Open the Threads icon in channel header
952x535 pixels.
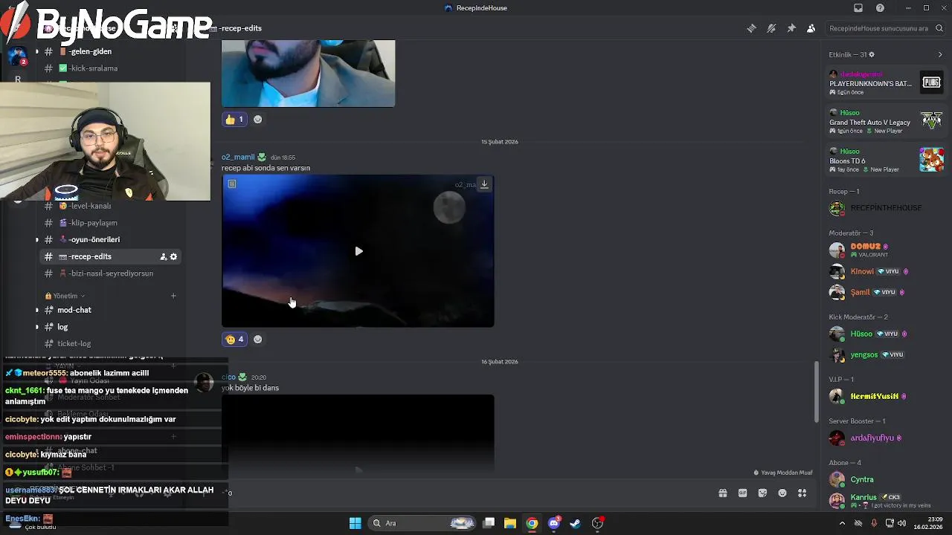[751, 28]
